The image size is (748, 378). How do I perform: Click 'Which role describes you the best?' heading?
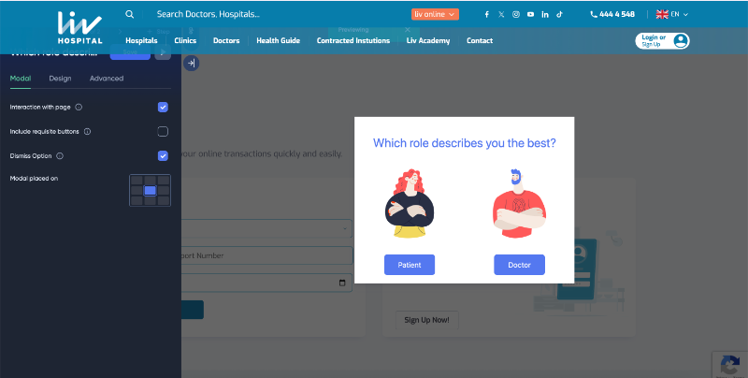click(x=464, y=143)
